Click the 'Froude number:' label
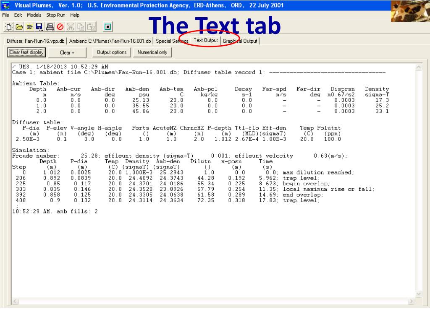The image size is (430, 322). (x=36, y=156)
